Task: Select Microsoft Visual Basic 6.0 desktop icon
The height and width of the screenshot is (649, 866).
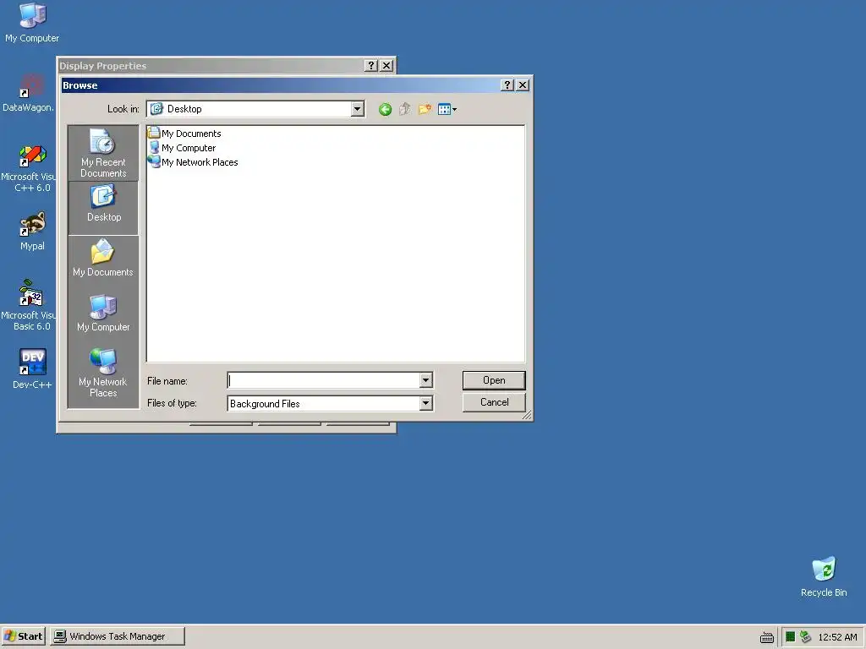Action: coord(29,305)
